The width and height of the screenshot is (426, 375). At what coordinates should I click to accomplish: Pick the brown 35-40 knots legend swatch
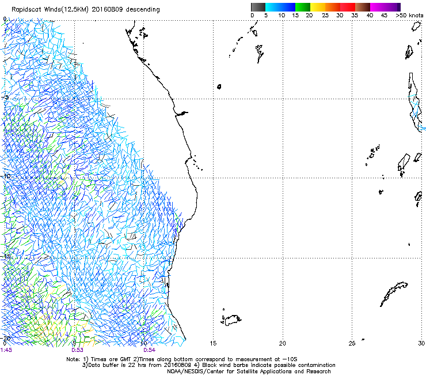363,7
